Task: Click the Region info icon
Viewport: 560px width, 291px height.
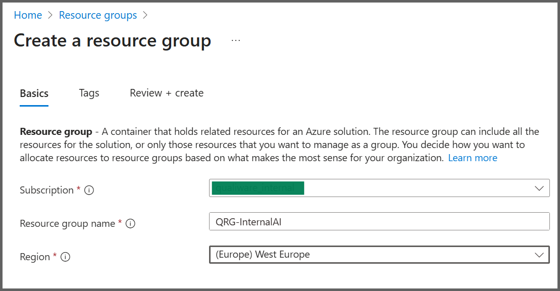Action: tap(65, 257)
